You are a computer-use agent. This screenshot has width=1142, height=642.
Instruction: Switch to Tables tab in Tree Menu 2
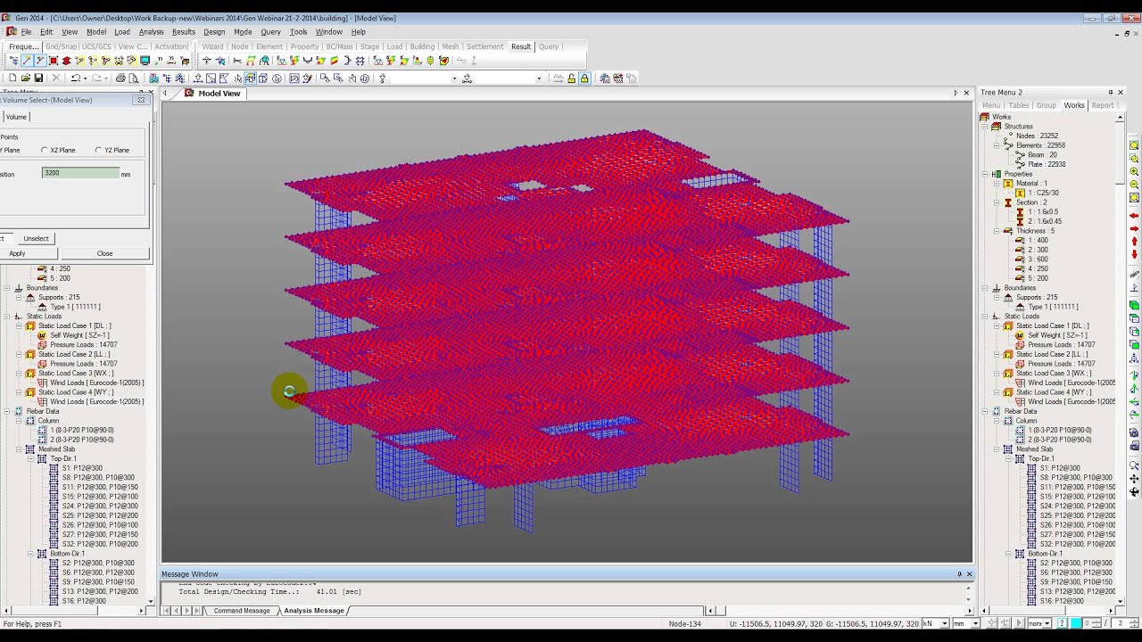(1019, 105)
